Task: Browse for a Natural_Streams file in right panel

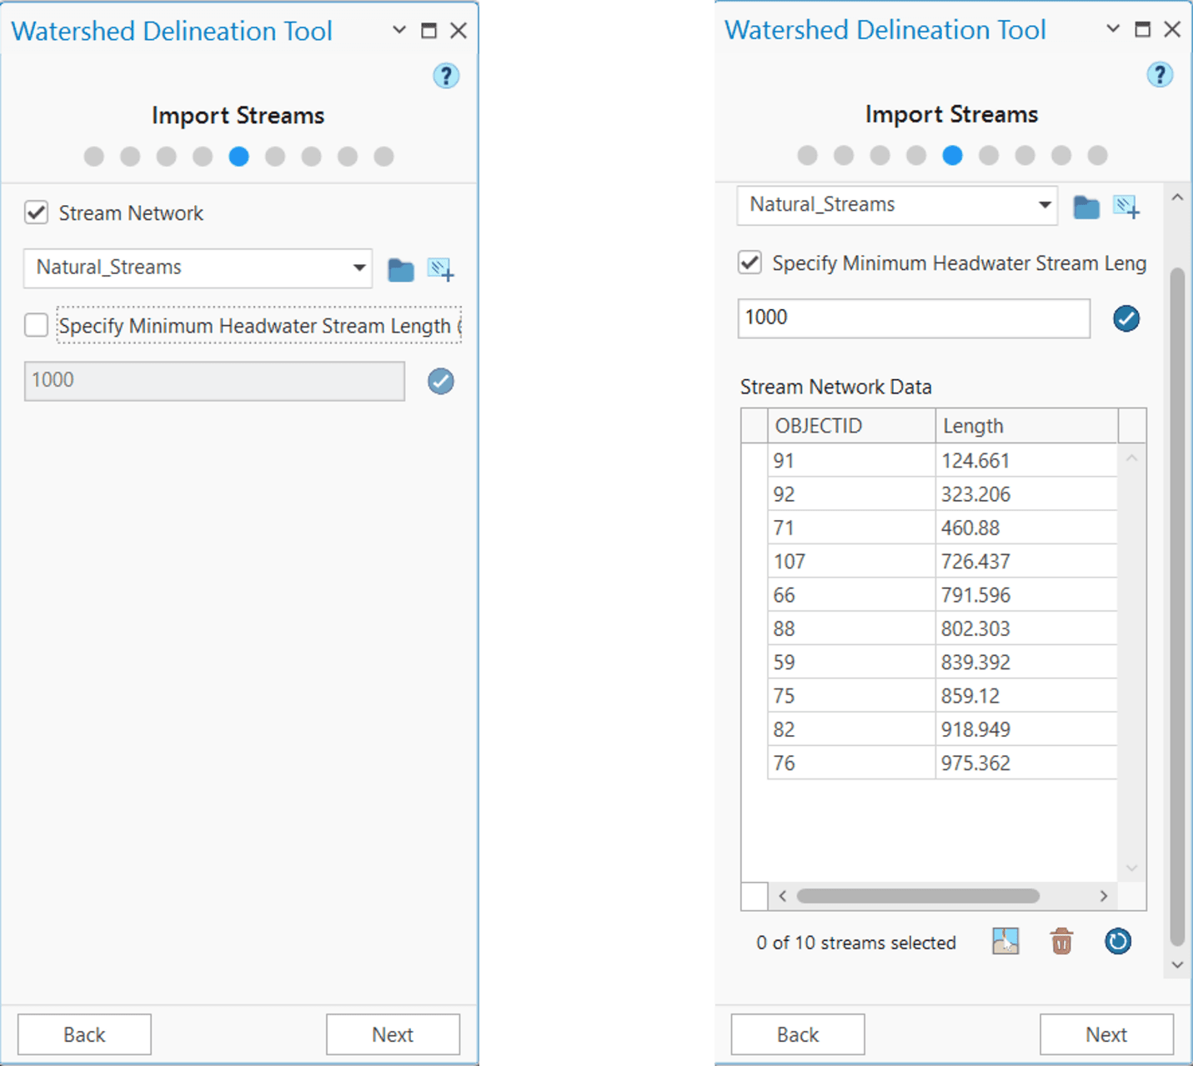Action: tap(1086, 207)
